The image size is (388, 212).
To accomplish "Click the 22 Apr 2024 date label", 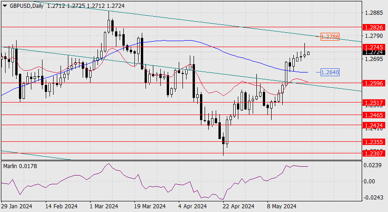I will coord(238,206).
